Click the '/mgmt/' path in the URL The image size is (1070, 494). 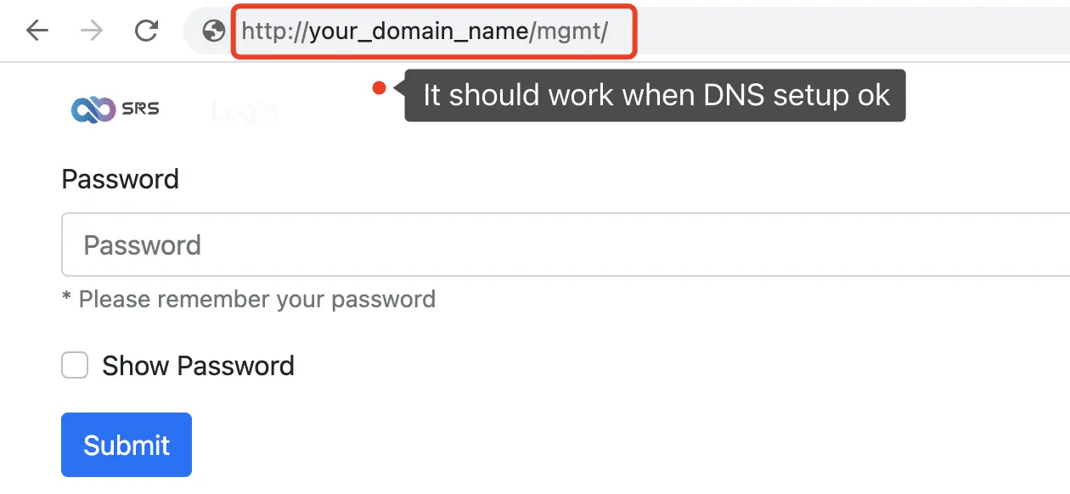(x=571, y=32)
